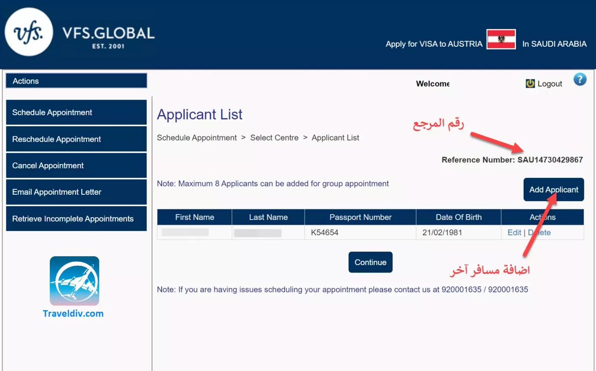Edit the applicant with passport K54654
Screen dimensions: 596x371
point(515,232)
